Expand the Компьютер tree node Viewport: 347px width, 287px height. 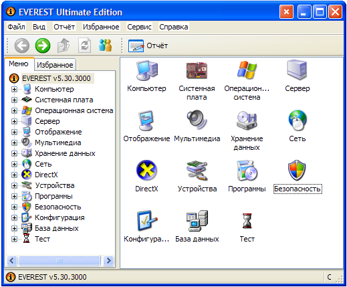(x=14, y=89)
